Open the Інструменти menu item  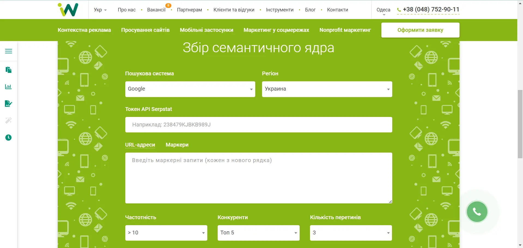pyautogui.click(x=280, y=10)
